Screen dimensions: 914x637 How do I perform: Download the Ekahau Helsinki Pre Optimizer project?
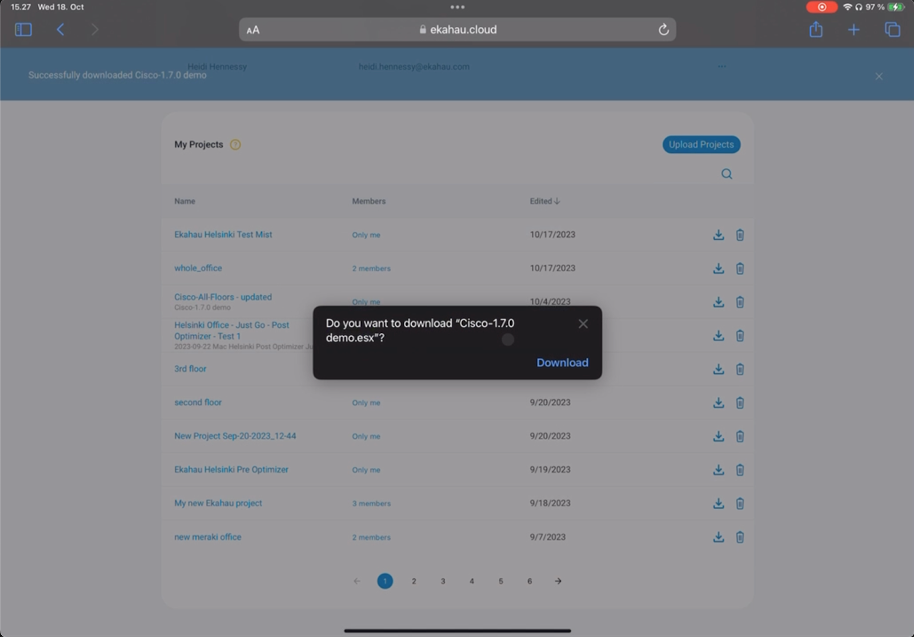coord(719,470)
